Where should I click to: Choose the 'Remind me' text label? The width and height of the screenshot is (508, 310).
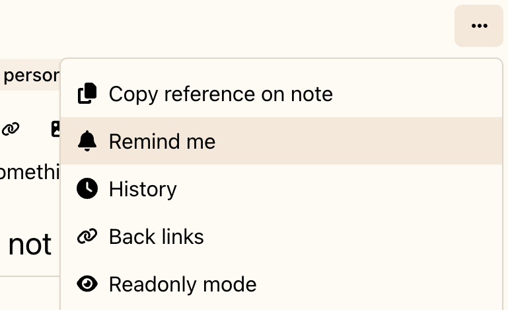[x=162, y=141]
